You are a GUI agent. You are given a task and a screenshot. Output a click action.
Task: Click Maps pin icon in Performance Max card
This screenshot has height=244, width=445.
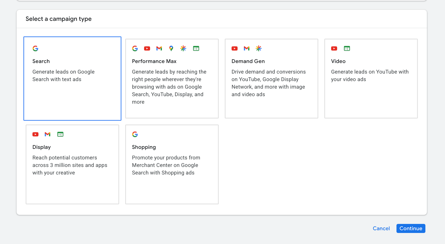[171, 48]
